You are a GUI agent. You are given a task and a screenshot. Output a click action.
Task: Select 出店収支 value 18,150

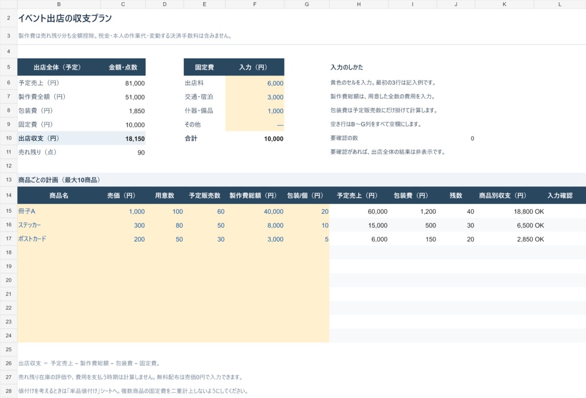pyautogui.click(x=123, y=138)
